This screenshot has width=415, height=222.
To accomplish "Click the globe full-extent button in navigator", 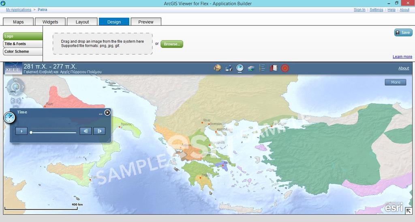I will click(x=15, y=86).
